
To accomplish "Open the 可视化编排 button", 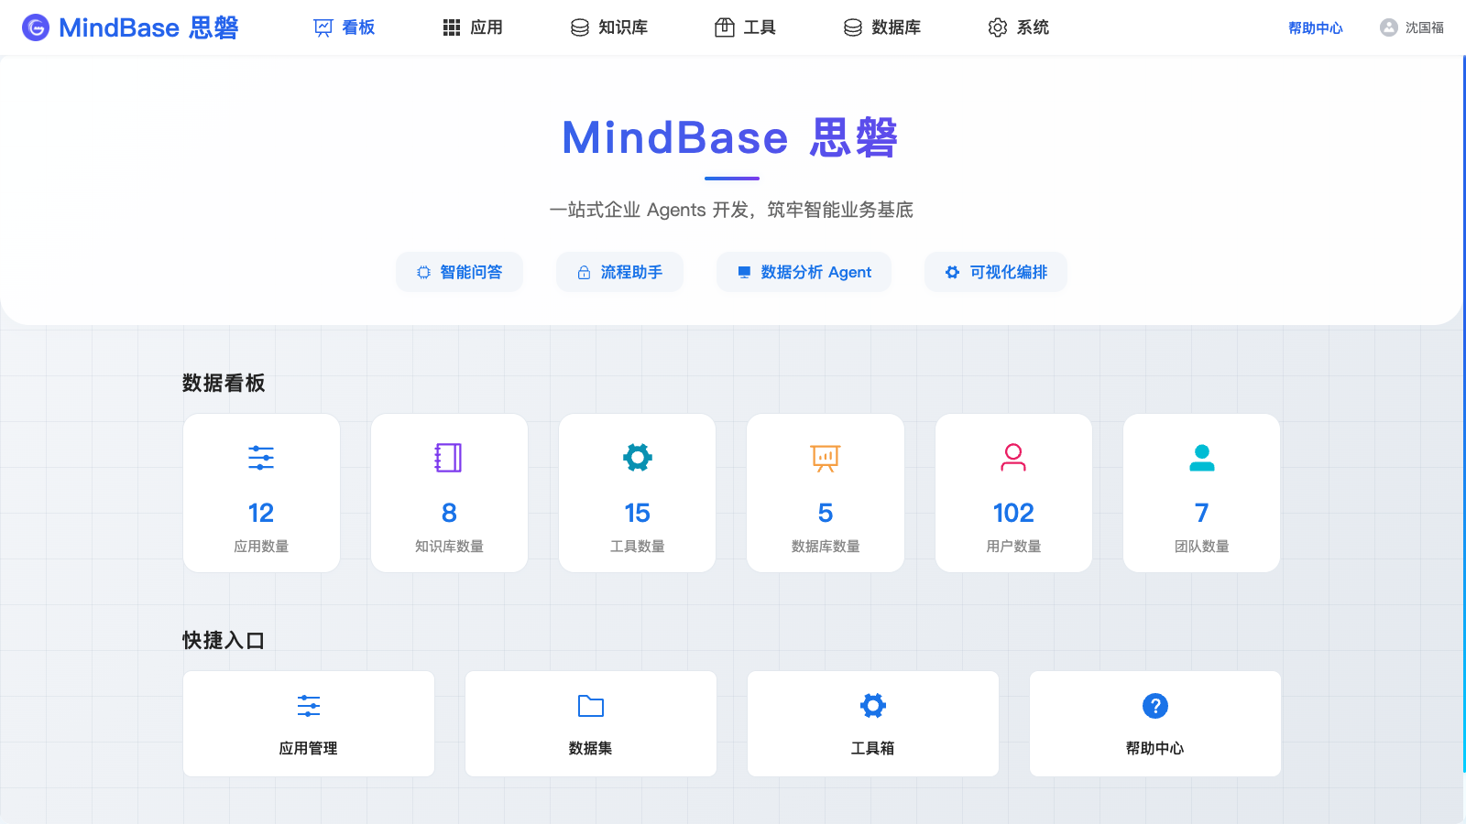I will 996,272.
